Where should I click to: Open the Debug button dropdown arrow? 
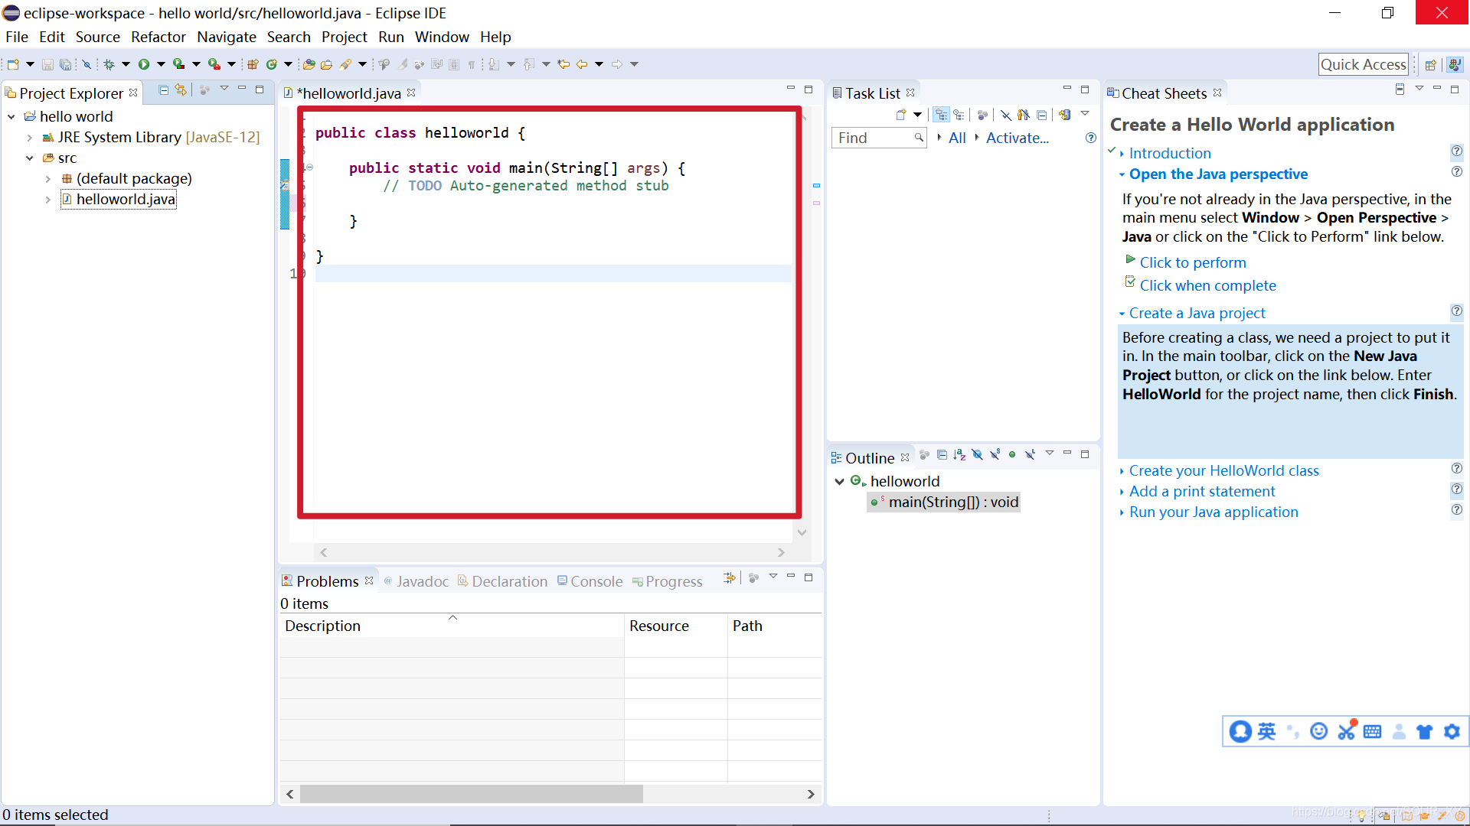[x=126, y=64]
